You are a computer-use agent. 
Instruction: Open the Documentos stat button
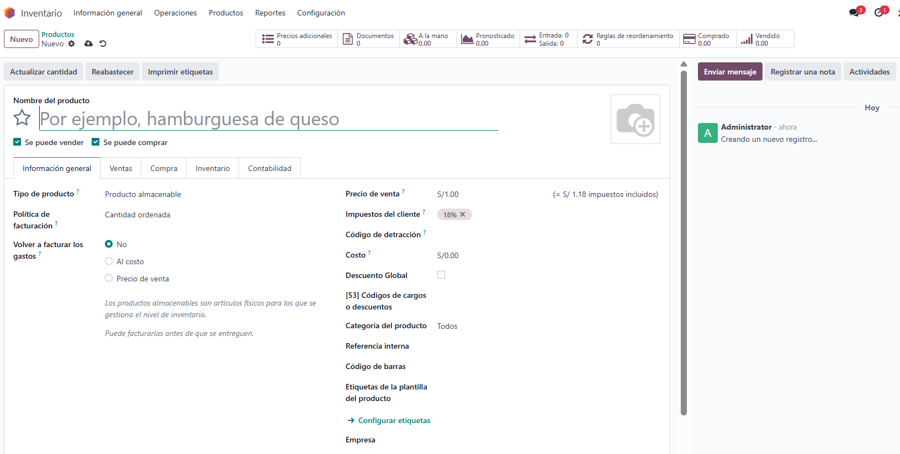[x=368, y=39]
